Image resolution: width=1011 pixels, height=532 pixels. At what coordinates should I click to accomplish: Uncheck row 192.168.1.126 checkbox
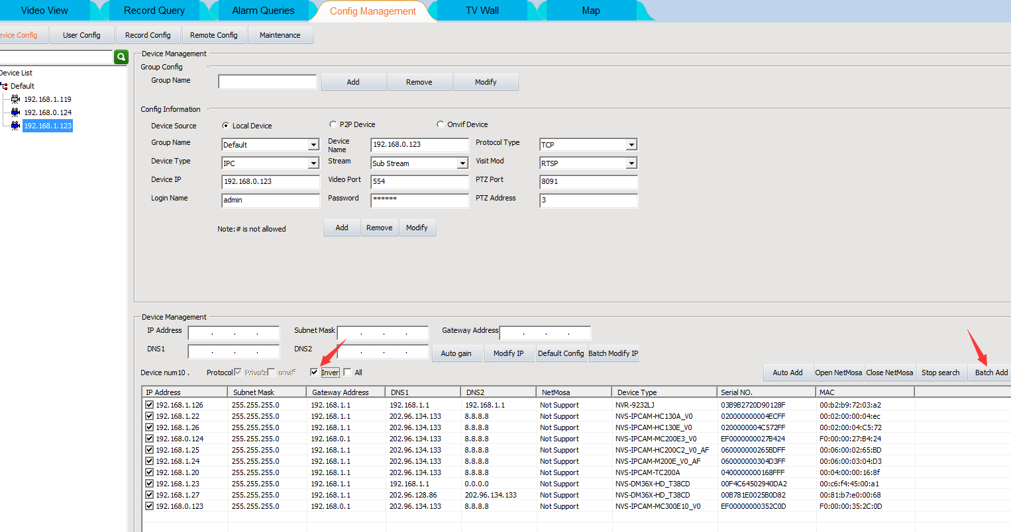click(150, 405)
